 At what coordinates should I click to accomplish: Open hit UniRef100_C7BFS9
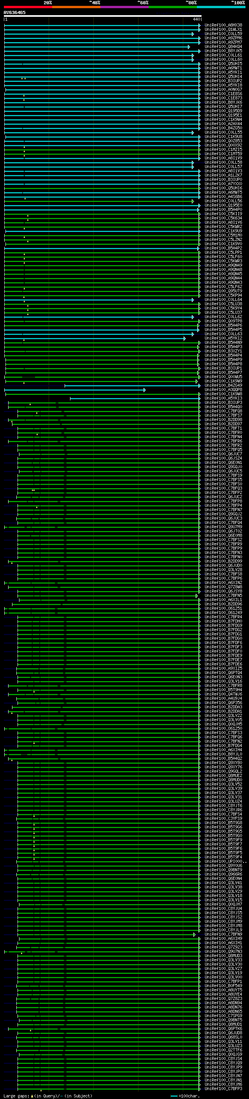(223, 475)
